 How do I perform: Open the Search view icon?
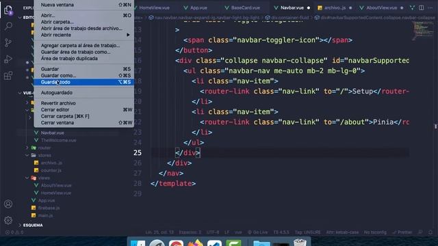(8, 26)
